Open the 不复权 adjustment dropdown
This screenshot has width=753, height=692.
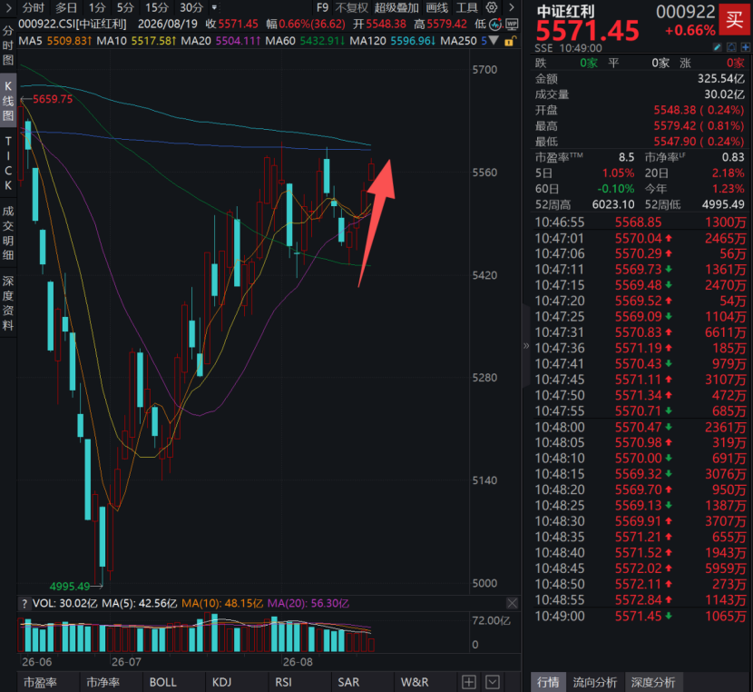point(351,7)
